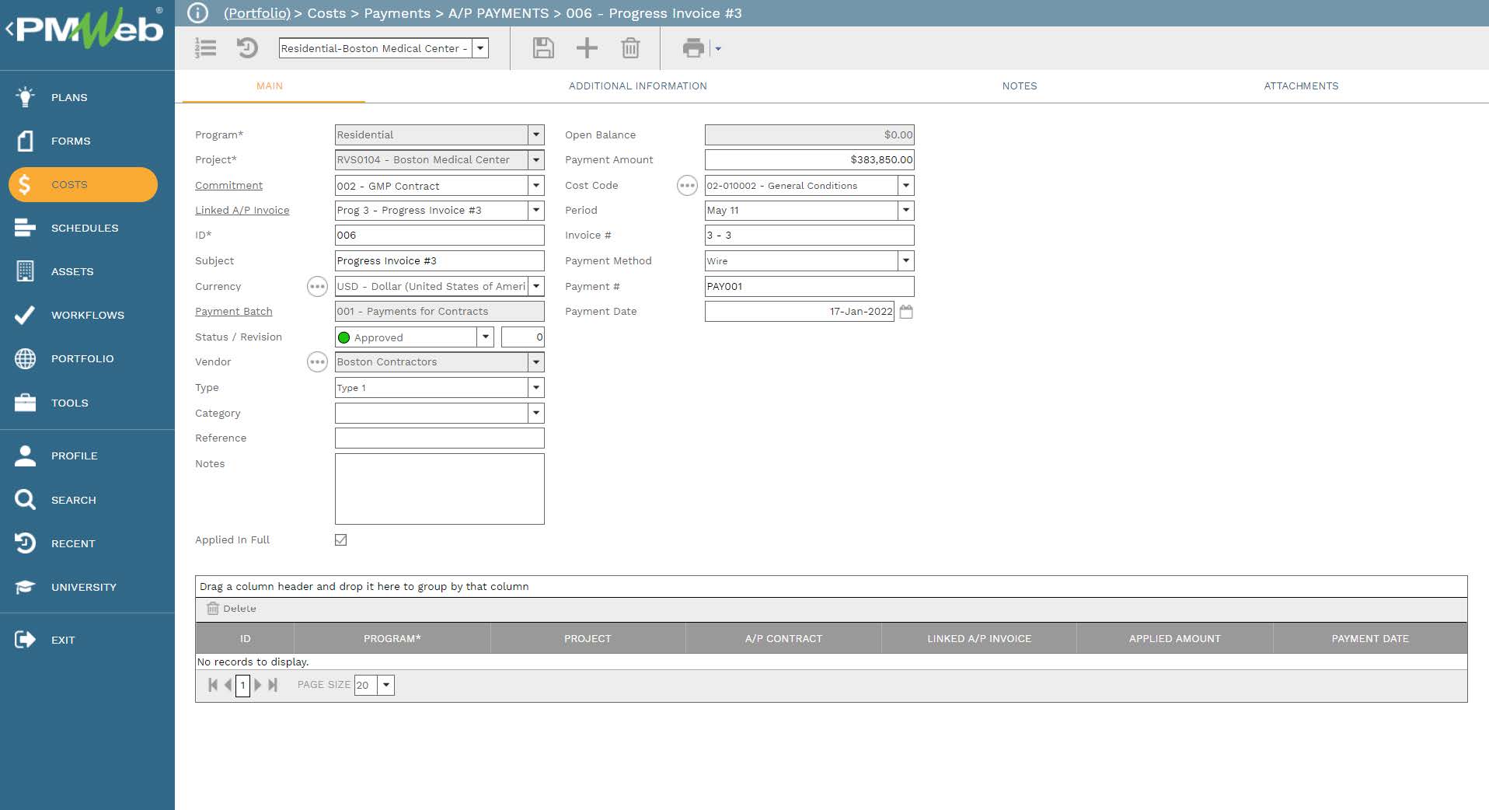Click the Subject input field
Image resolution: width=1489 pixels, height=810 pixels.
coord(439,260)
